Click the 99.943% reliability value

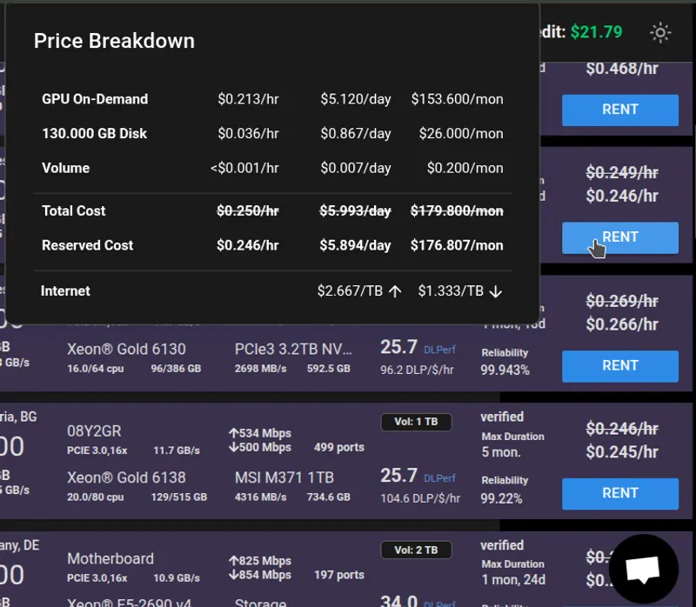point(505,370)
